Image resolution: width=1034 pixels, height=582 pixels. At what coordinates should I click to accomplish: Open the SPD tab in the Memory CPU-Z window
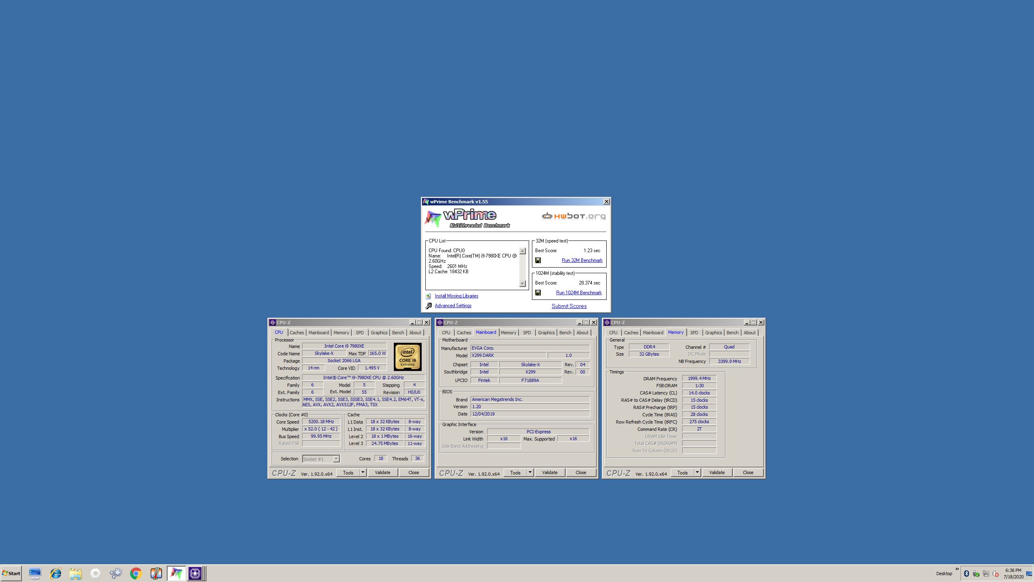coord(694,333)
